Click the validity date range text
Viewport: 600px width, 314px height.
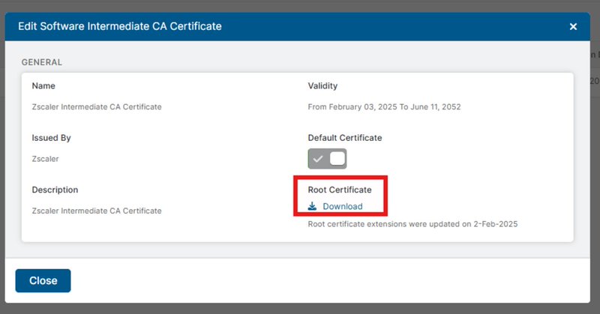pyautogui.click(x=384, y=106)
